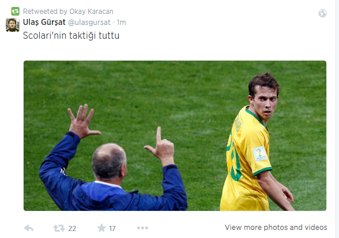The height and width of the screenshot is (238, 339).
Task: Click the vertical scrollbar on right edge
Action: (337, 119)
